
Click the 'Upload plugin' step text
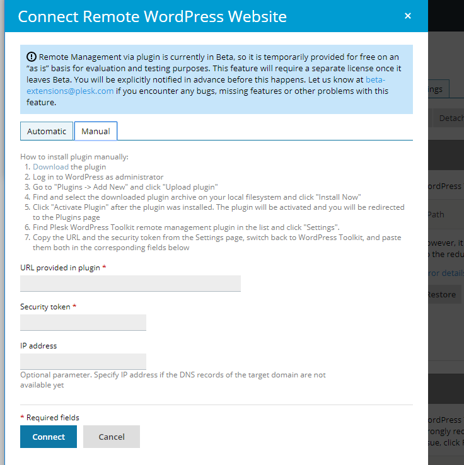(x=125, y=187)
